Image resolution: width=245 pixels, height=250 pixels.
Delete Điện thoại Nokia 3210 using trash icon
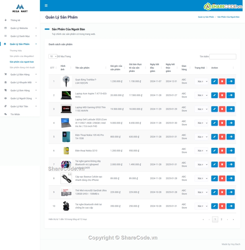[222, 151]
